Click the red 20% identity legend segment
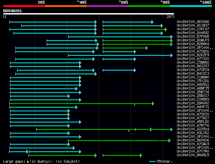This screenshot has height=164, width=215. (x=24, y=6)
